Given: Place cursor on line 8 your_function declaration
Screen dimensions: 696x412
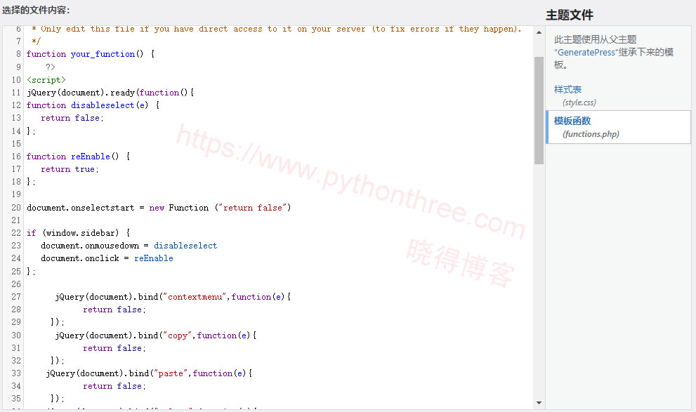Looking at the screenshot, I should [x=91, y=54].
